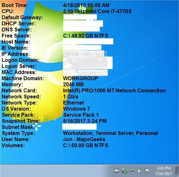Click the volumes value "C:\ 60.00 GB NTFS"

click(x=85, y=145)
